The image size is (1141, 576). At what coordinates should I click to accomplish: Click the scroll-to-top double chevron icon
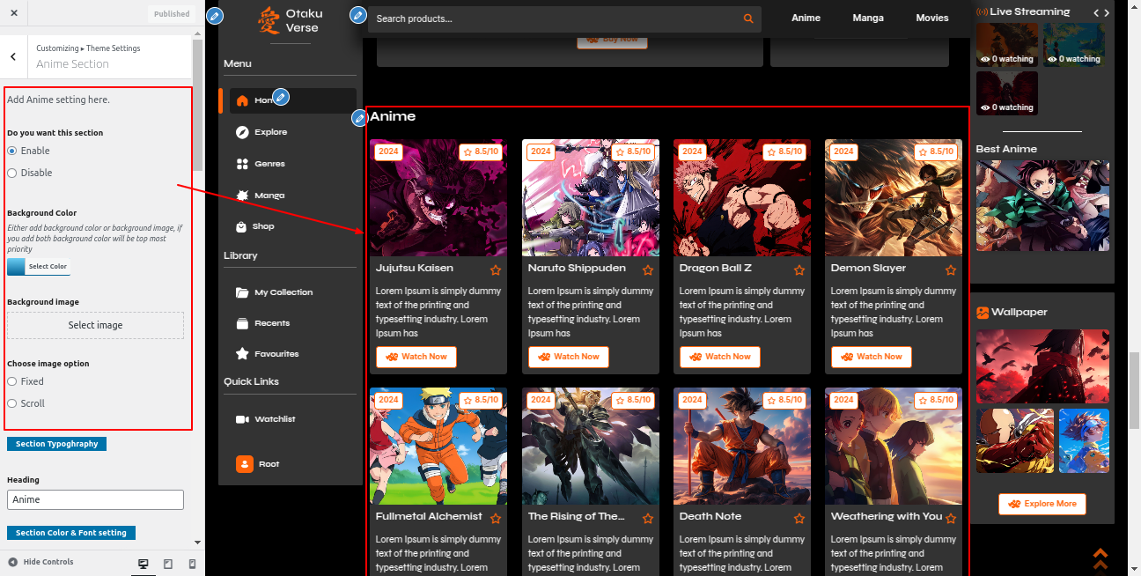tap(1100, 558)
